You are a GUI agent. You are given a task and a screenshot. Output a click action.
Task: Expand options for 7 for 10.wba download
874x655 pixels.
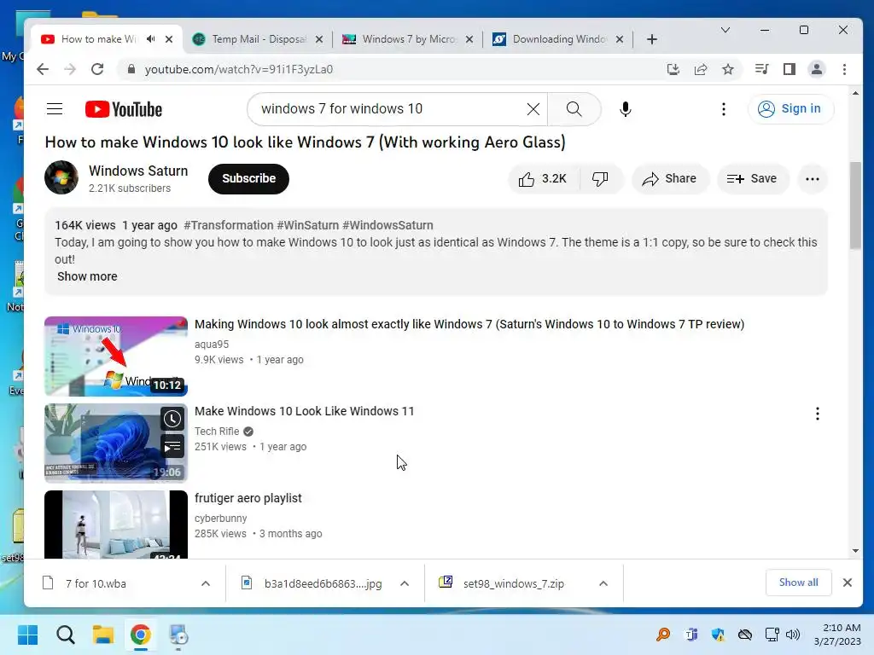pyautogui.click(x=206, y=583)
